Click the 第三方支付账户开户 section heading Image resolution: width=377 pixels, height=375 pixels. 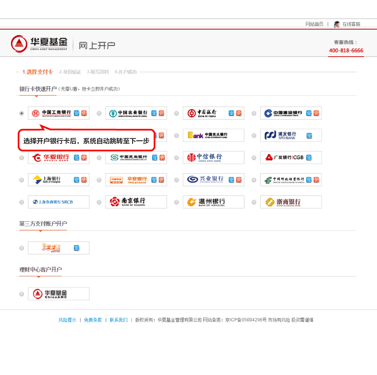pyautogui.click(x=43, y=224)
